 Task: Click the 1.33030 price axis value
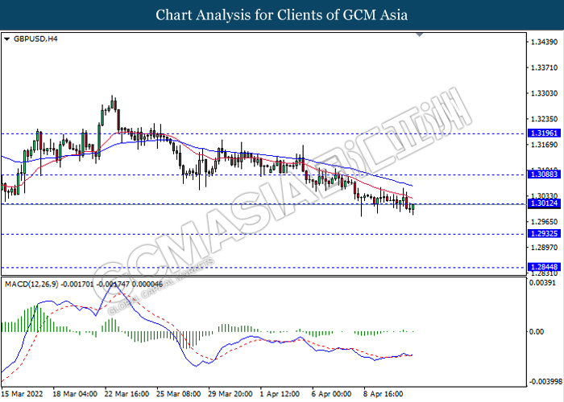click(x=544, y=93)
